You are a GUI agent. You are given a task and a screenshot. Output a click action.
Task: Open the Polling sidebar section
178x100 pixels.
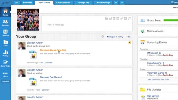pyautogui.click(x=5, y=53)
